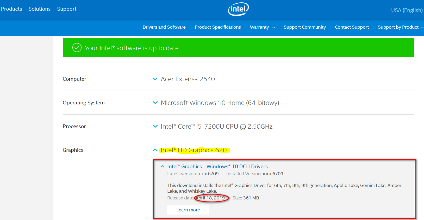Open the Products menu
The width and height of the screenshot is (424, 220).
pyautogui.click(x=11, y=9)
